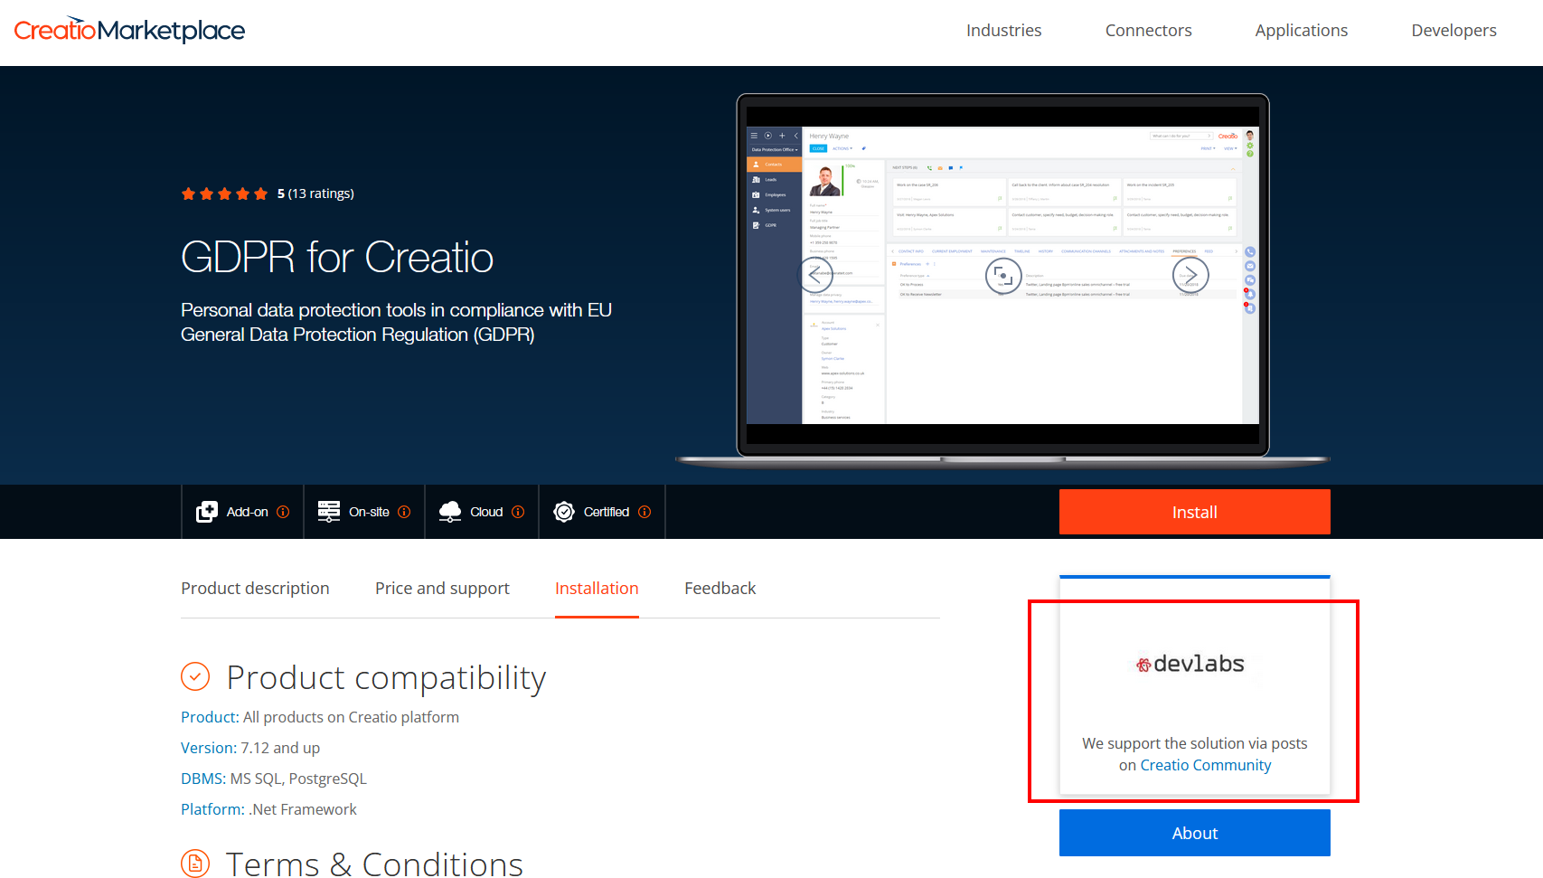Image resolution: width=1543 pixels, height=878 pixels.
Task: Click the 'MS SQL, PostgreSQL' DBMS value
Action: (x=298, y=779)
